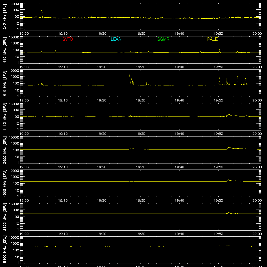Select the 4995 MHz [SFU] axis title
Image resolution: width=267 pixels, height=267 pixels.
tap(4, 183)
